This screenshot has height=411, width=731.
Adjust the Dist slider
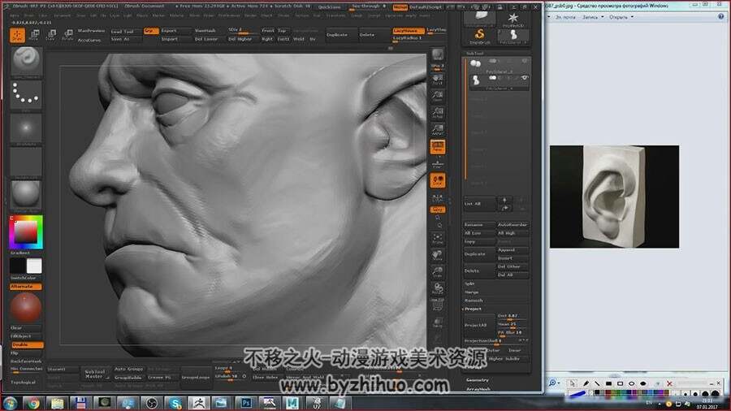coord(513,317)
